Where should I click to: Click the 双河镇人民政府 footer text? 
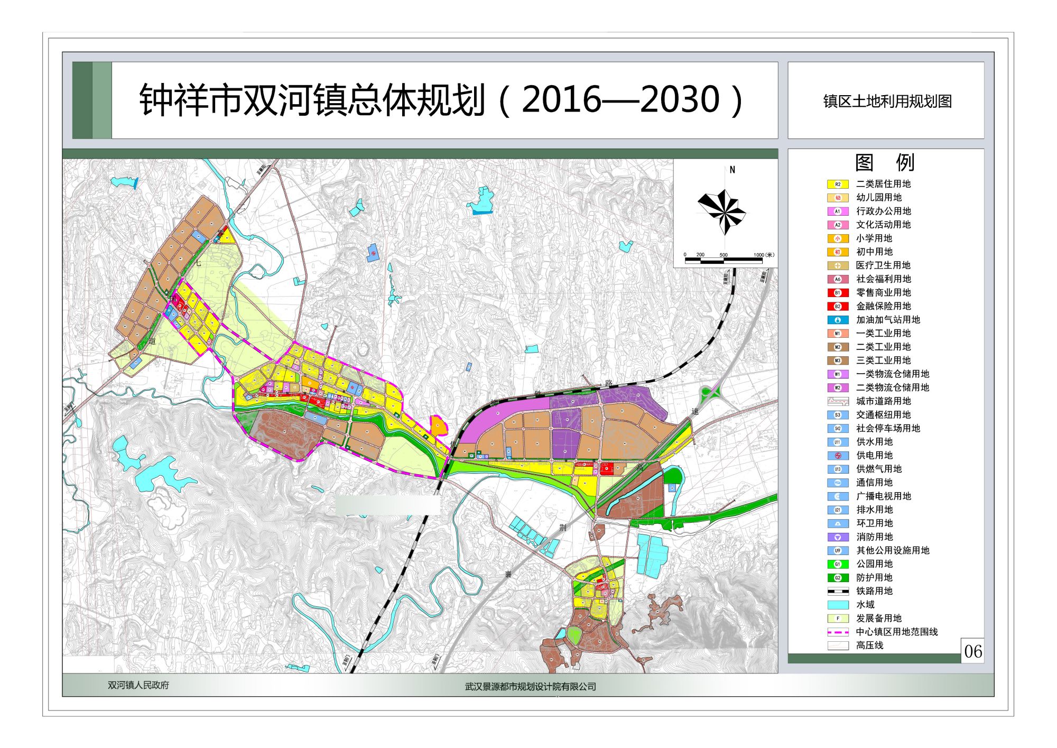pyautogui.click(x=138, y=685)
